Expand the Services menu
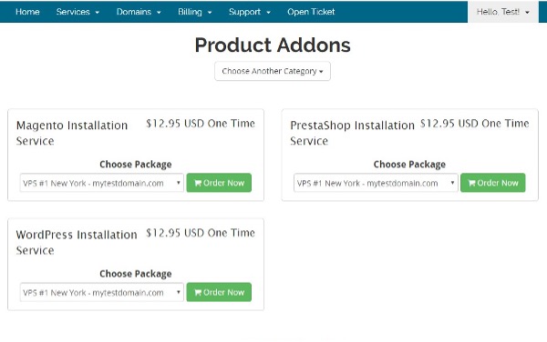The height and width of the screenshot is (342, 547). (x=77, y=12)
